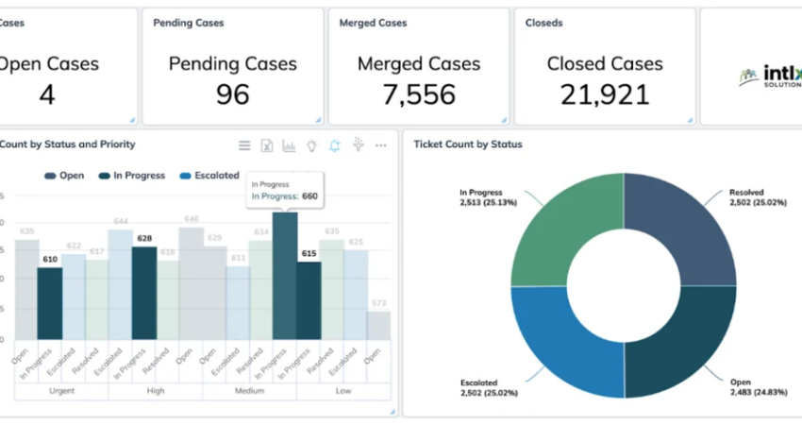
Task: Click the bar labeled 628 under High
Action: (x=144, y=295)
